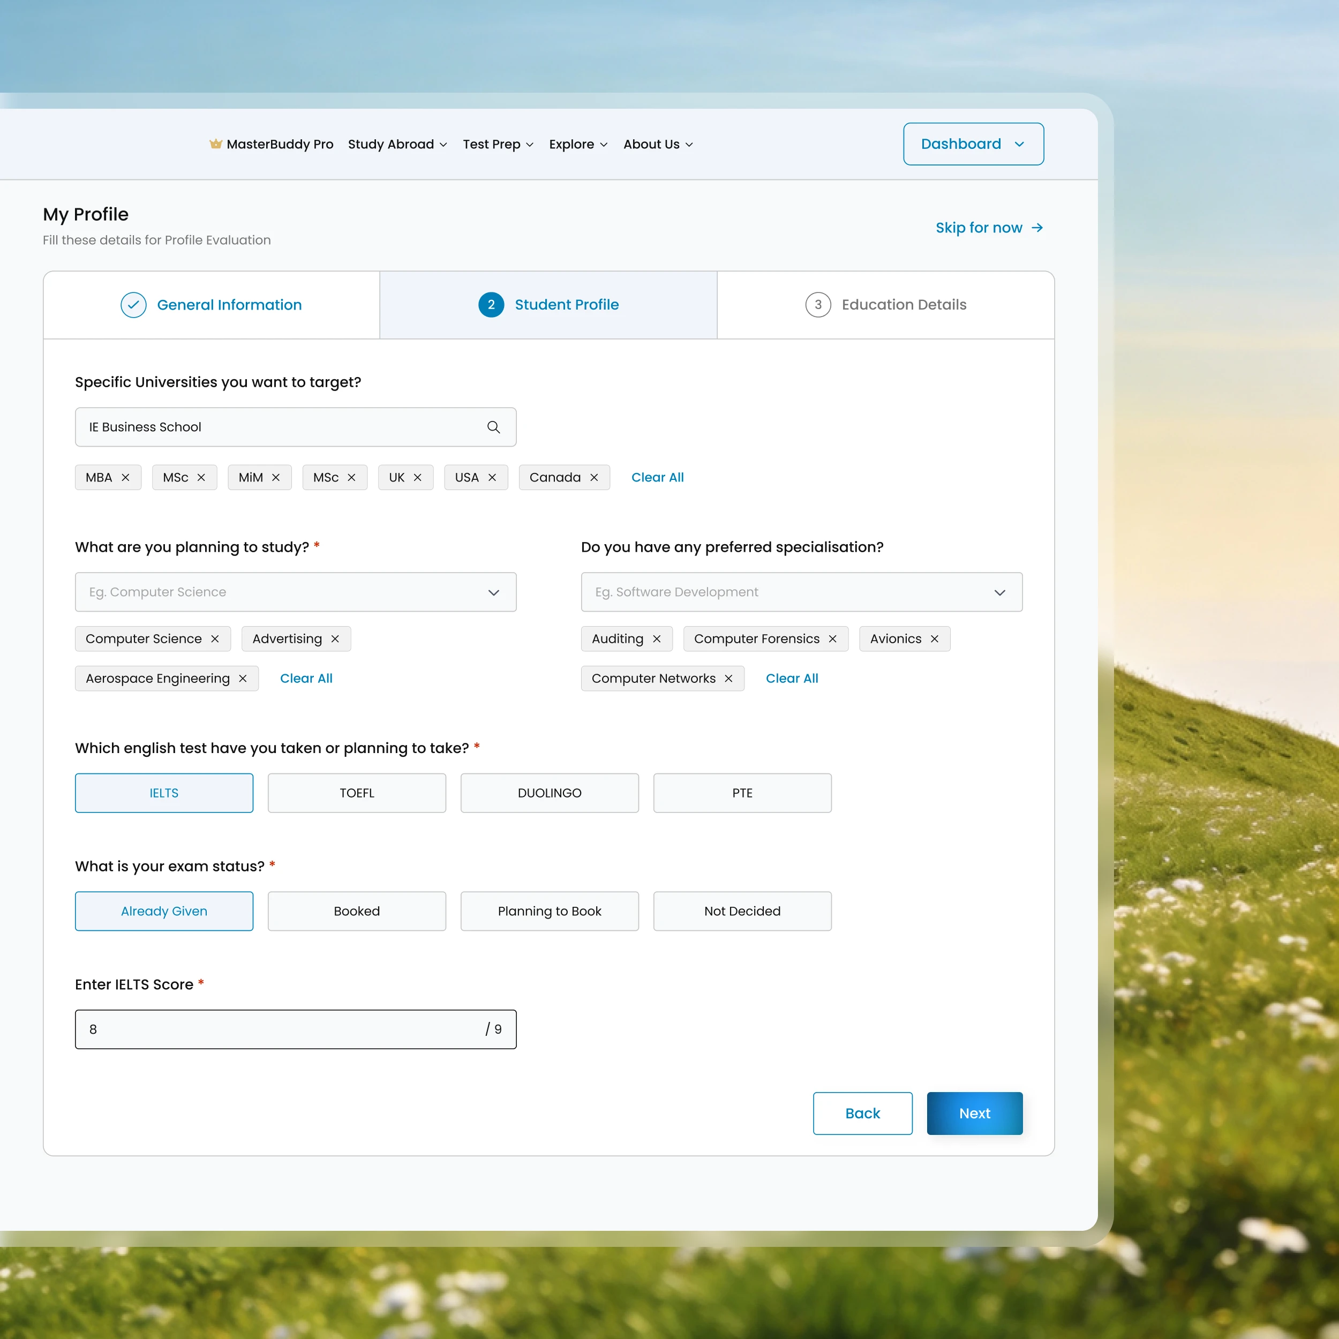Remove the Avionics specialisation tag

click(x=934, y=639)
